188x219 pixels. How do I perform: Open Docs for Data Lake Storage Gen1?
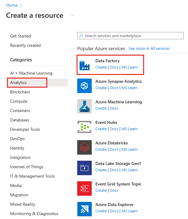point(114,170)
